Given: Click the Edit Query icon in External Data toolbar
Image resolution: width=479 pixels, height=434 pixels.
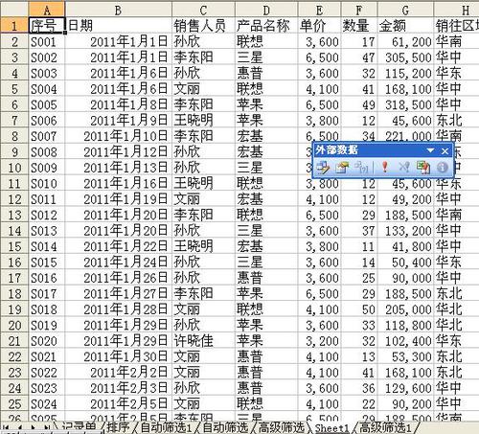Looking at the screenshot, I should [323, 167].
